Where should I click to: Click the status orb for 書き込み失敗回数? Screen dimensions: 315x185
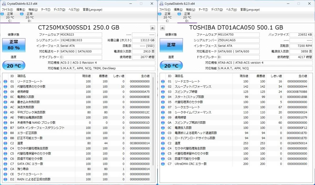point(6,102)
